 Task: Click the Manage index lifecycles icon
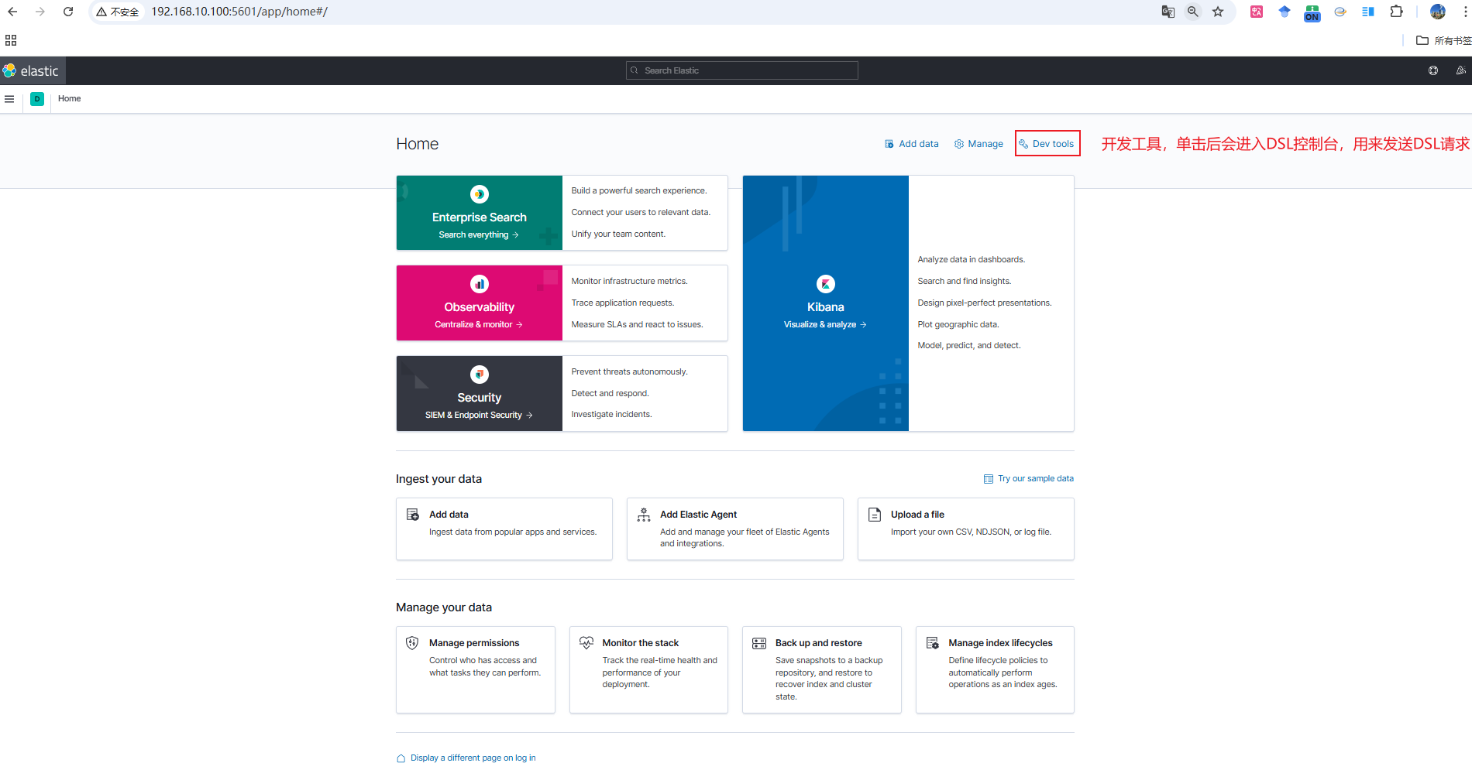click(933, 643)
